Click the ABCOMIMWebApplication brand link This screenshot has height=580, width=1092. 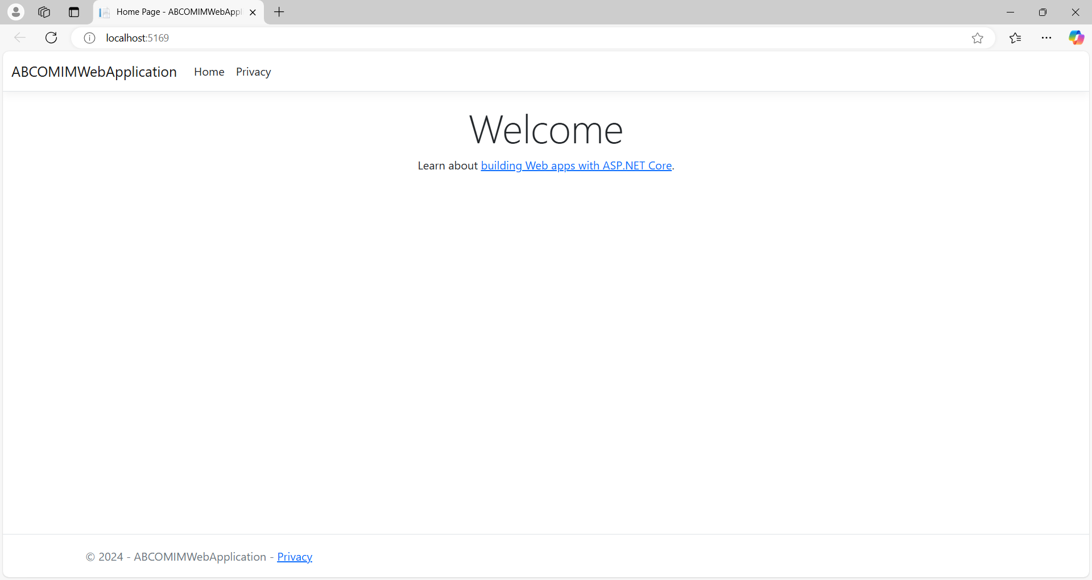[94, 72]
